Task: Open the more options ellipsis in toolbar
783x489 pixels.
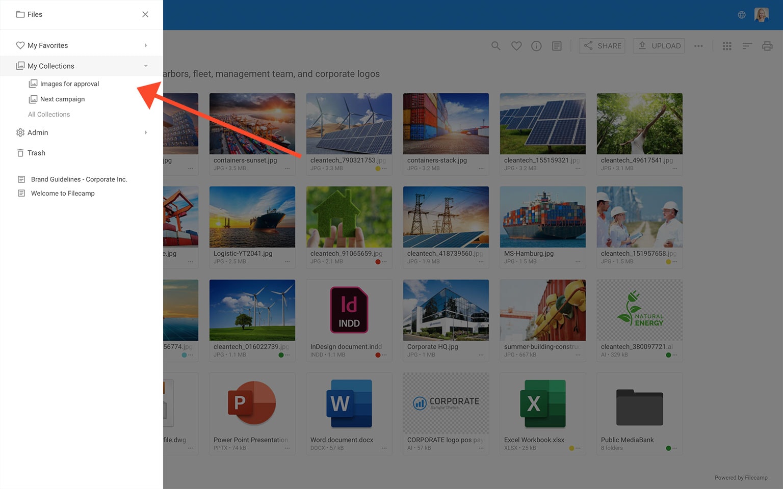Action: [698, 46]
